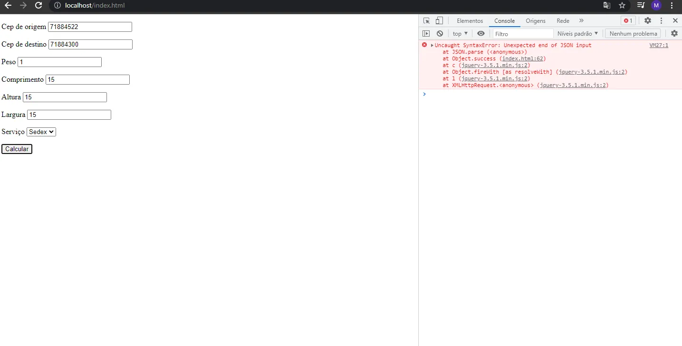Open the top JavaScript context dropdown
This screenshot has height=346, width=682.
point(460,34)
